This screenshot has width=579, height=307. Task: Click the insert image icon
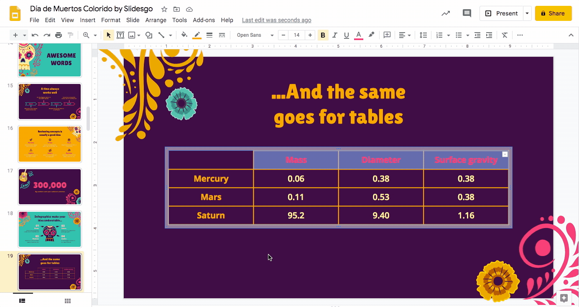pos(132,35)
